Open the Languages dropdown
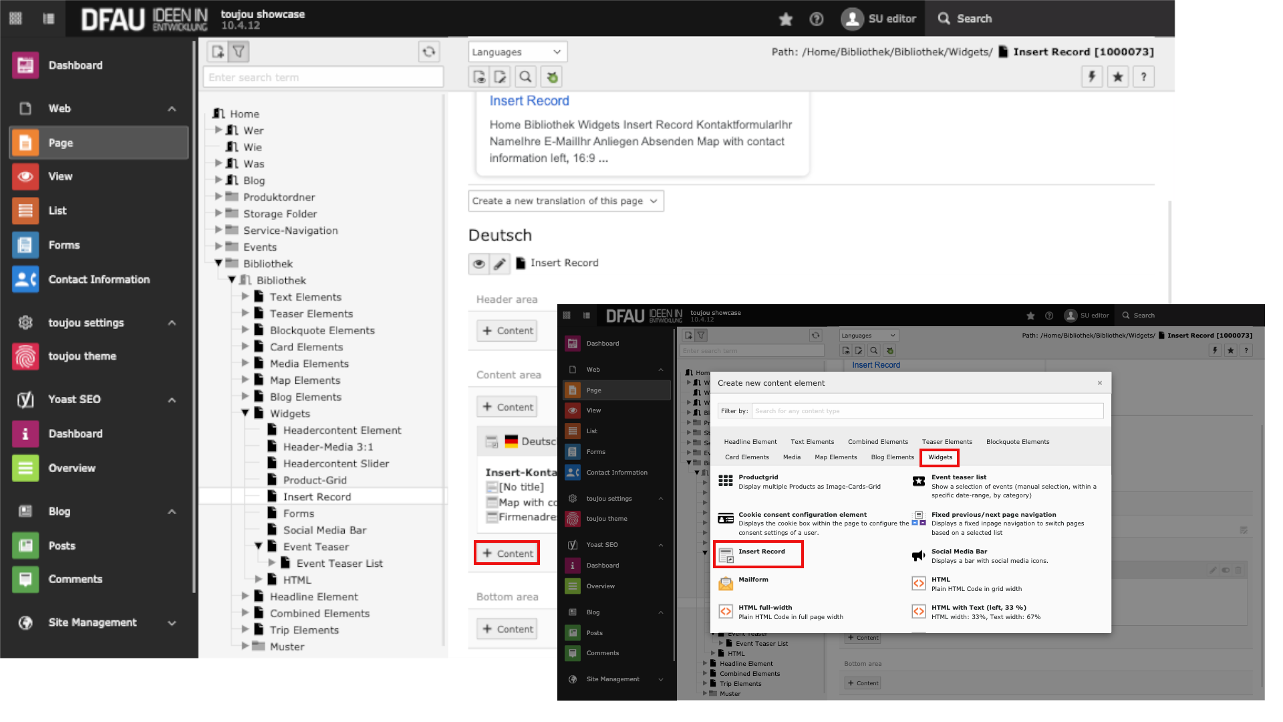 click(x=517, y=52)
